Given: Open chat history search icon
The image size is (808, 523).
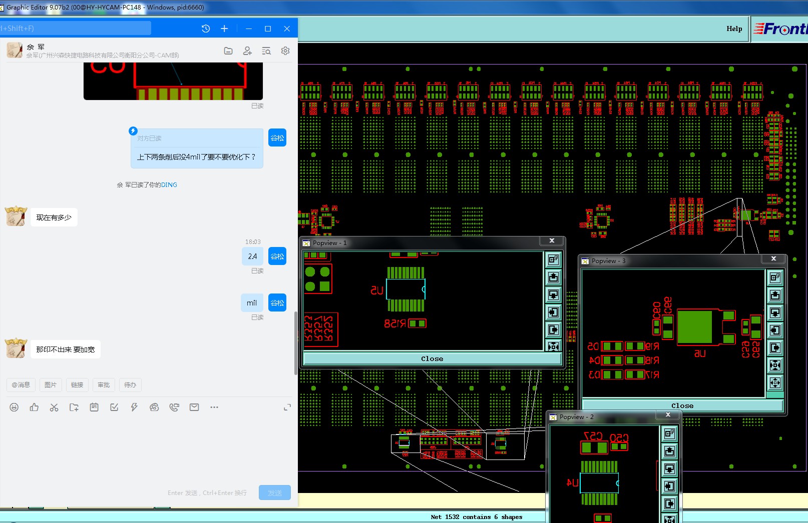Looking at the screenshot, I should (266, 51).
